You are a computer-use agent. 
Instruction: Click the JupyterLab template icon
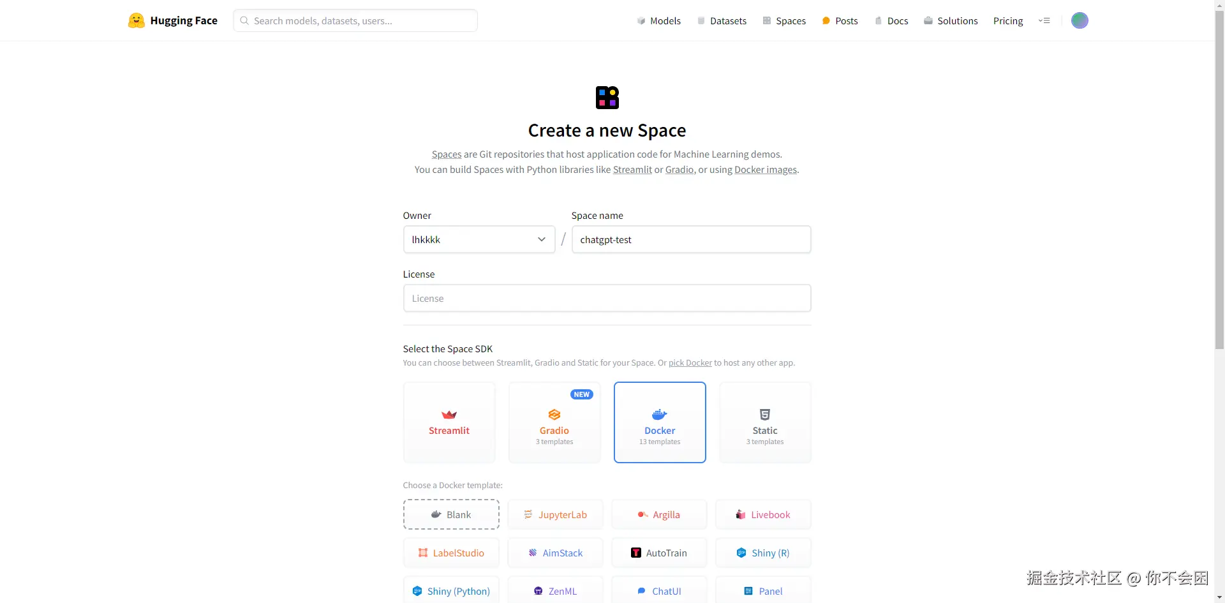(528, 514)
